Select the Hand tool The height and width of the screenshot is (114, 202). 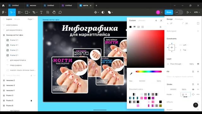click(54, 12)
